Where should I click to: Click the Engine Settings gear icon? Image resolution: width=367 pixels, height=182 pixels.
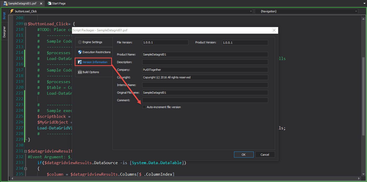coord(80,42)
